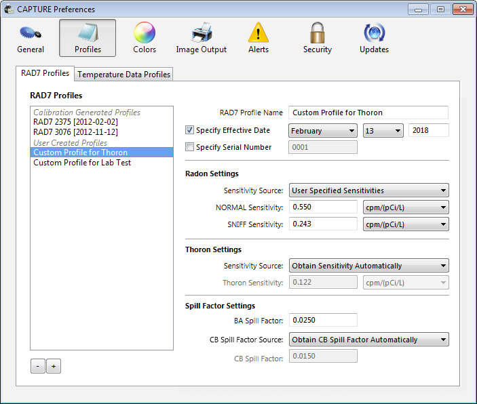Toggle the Specify Effective Date checkbox
Viewport: 477px width, 404px height.
click(x=189, y=130)
